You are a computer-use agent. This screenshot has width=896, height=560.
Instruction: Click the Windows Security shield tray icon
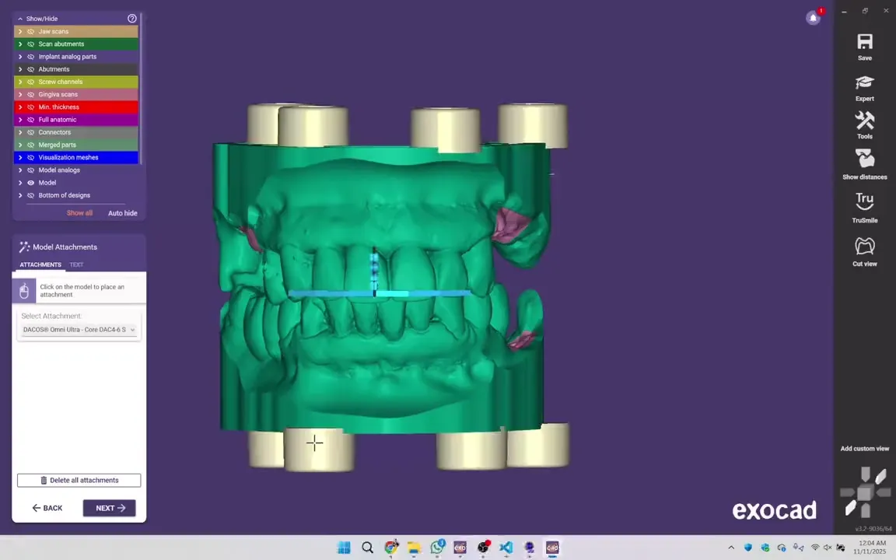pyautogui.click(x=747, y=548)
